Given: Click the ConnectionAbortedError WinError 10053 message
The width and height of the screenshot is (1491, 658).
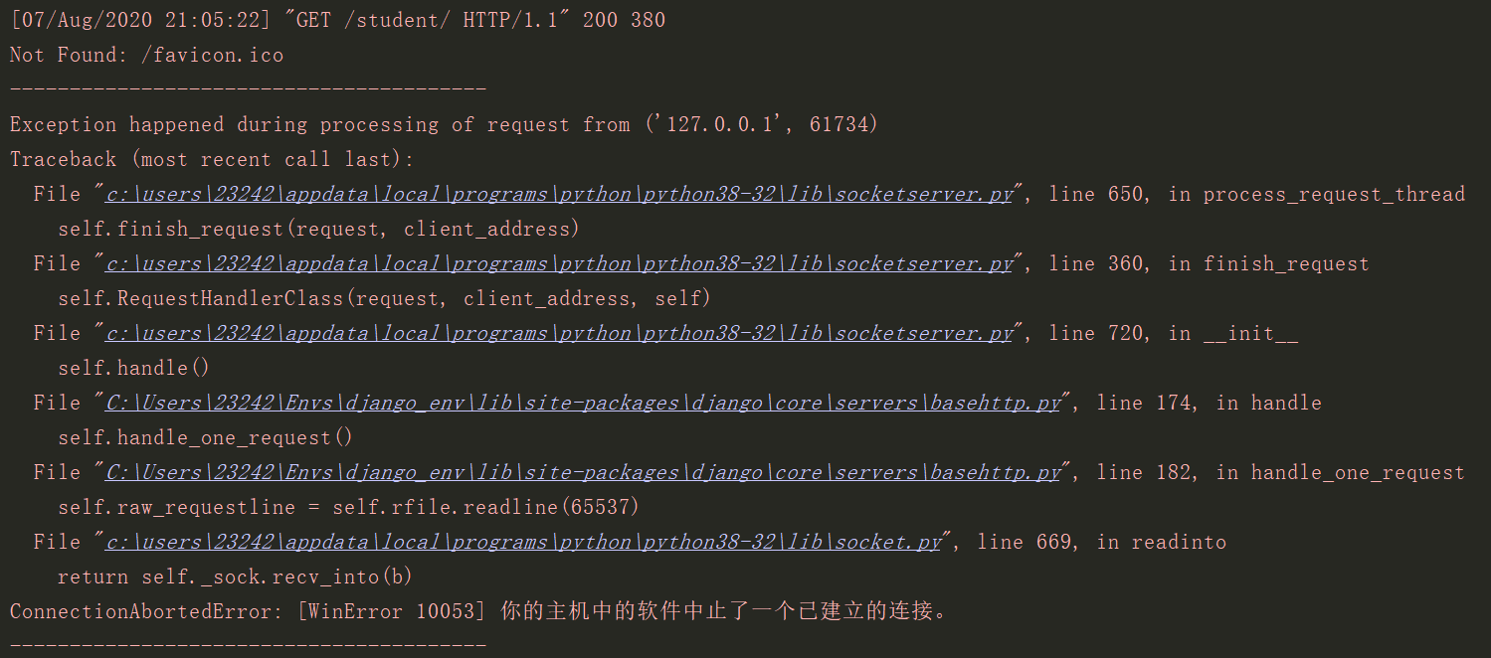Looking at the screenshot, I should (479, 611).
